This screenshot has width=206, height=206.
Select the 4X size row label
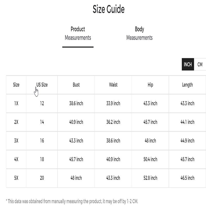click(16, 159)
